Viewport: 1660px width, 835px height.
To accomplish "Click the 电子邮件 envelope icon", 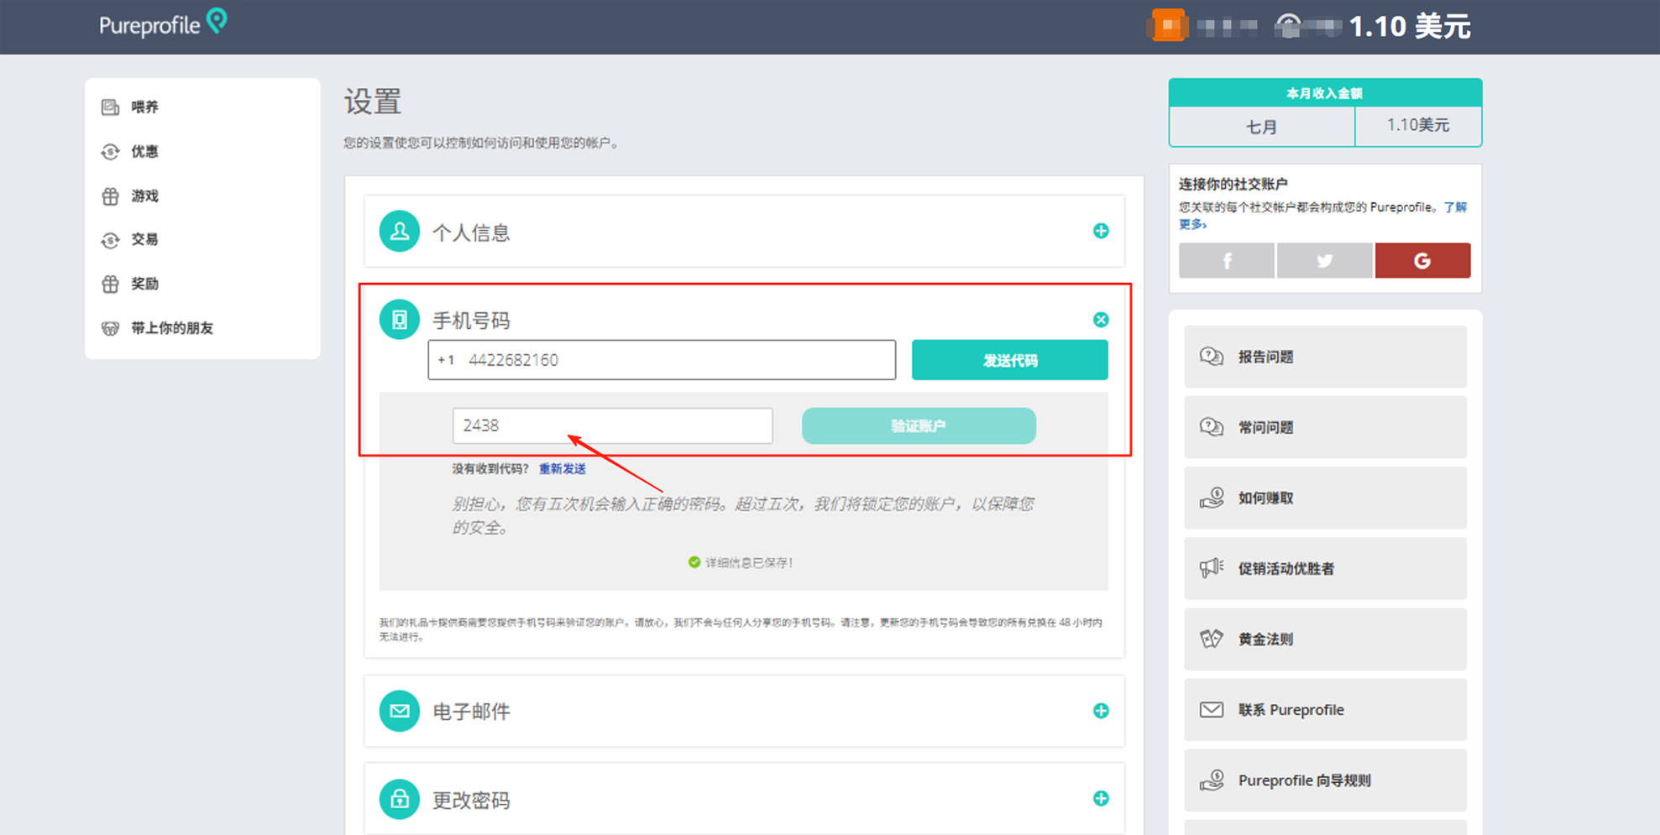I will [x=400, y=711].
